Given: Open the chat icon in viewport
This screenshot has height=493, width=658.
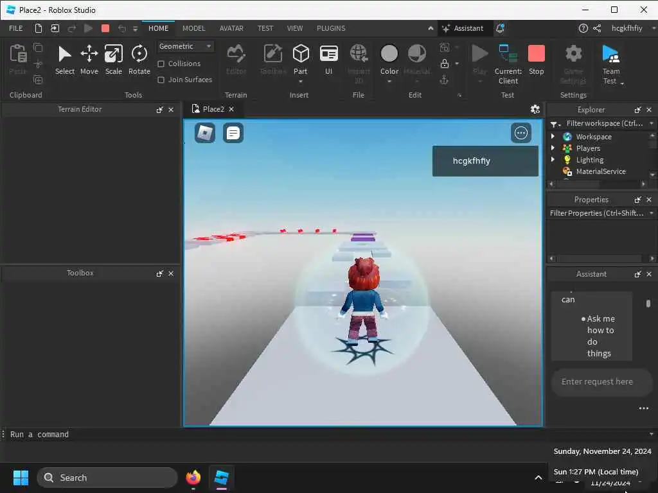Looking at the screenshot, I should pos(233,133).
